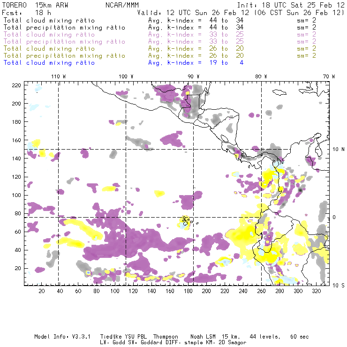This screenshot has width=347, height=347.
Task: Select the "44 levels," footer text
Action: click(x=265, y=337)
